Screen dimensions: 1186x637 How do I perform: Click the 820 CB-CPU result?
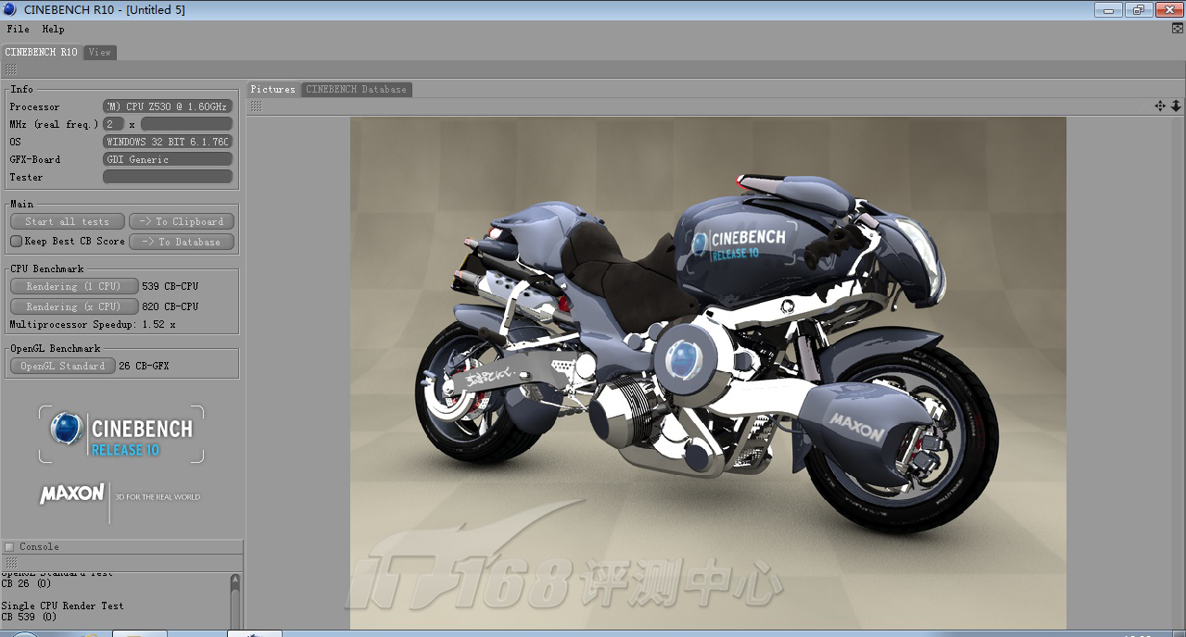click(x=170, y=306)
